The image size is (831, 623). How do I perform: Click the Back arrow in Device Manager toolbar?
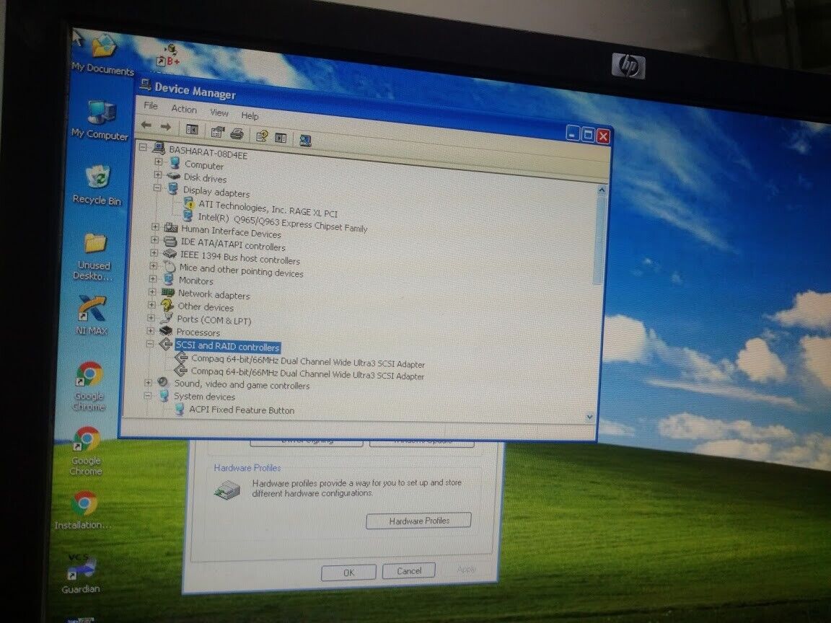pos(147,125)
